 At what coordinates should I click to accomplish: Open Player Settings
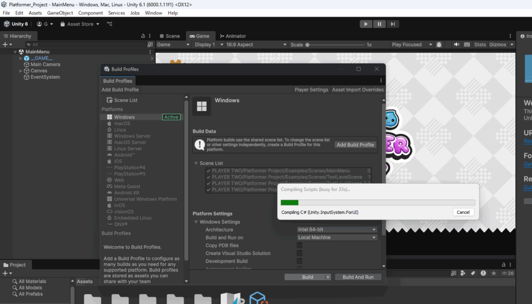coord(311,90)
